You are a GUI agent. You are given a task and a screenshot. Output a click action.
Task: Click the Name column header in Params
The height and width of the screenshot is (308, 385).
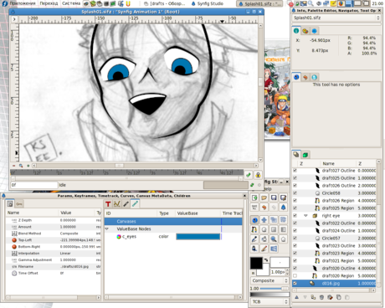[x=32, y=213]
